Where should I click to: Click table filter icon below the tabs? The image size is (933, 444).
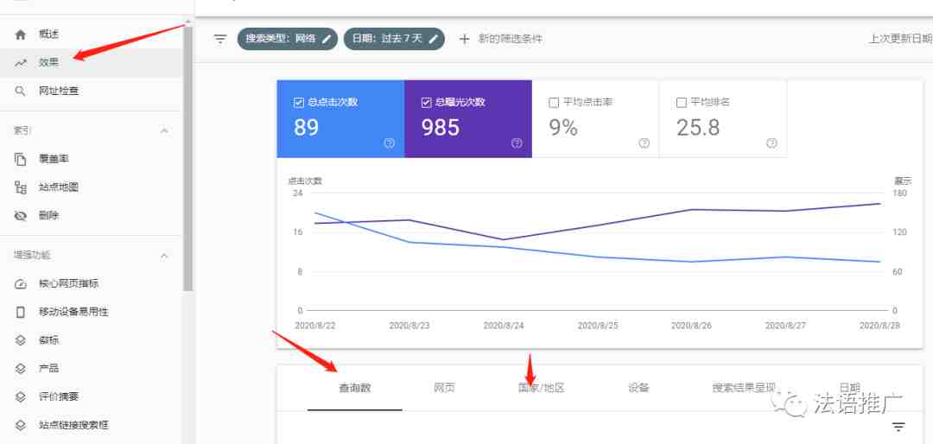(x=898, y=427)
